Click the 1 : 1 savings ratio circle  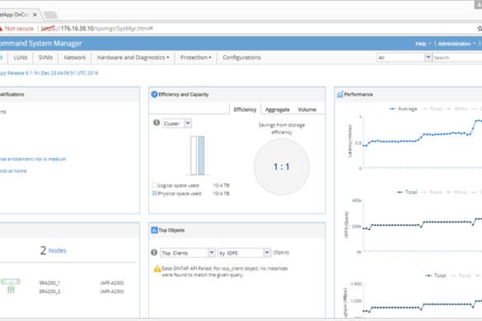pos(282,166)
